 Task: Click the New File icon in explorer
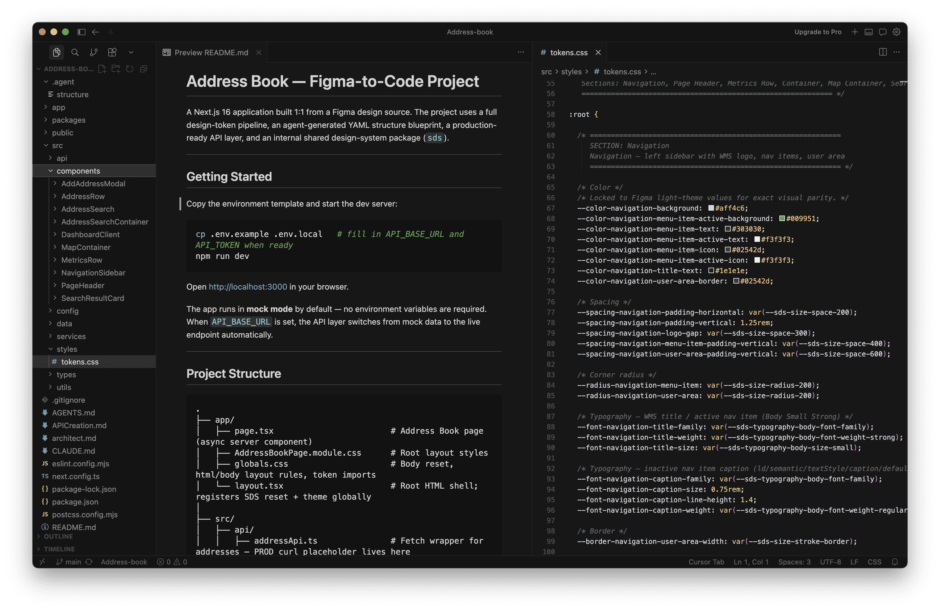pos(102,69)
